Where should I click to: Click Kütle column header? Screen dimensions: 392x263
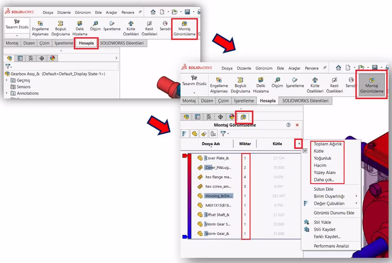point(277,143)
